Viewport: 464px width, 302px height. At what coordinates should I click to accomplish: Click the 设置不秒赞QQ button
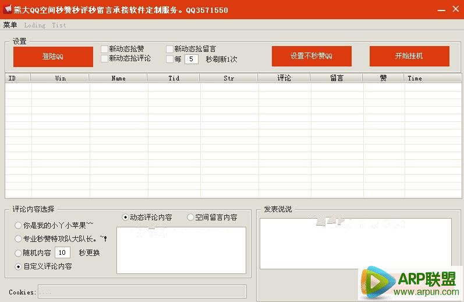(x=311, y=56)
